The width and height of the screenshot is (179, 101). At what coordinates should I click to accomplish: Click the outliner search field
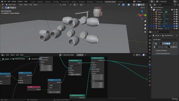point(166,5)
